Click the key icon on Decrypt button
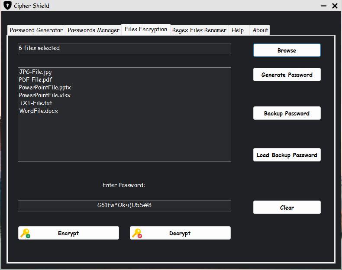The height and width of the screenshot is (270, 342). (x=137, y=233)
